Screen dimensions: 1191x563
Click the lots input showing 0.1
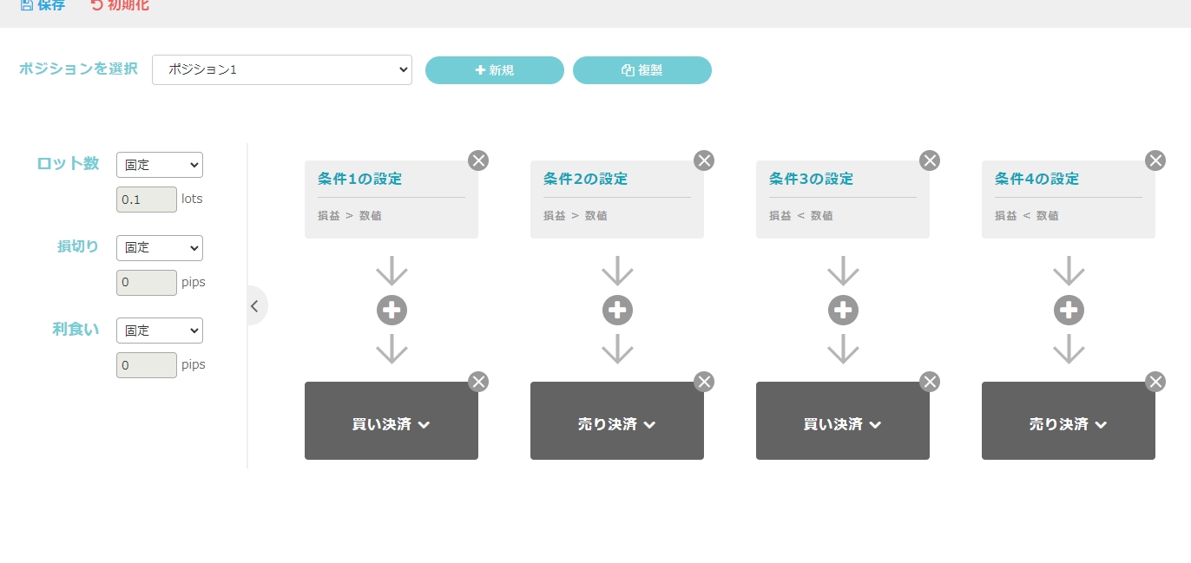pyautogui.click(x=146, y=199)
